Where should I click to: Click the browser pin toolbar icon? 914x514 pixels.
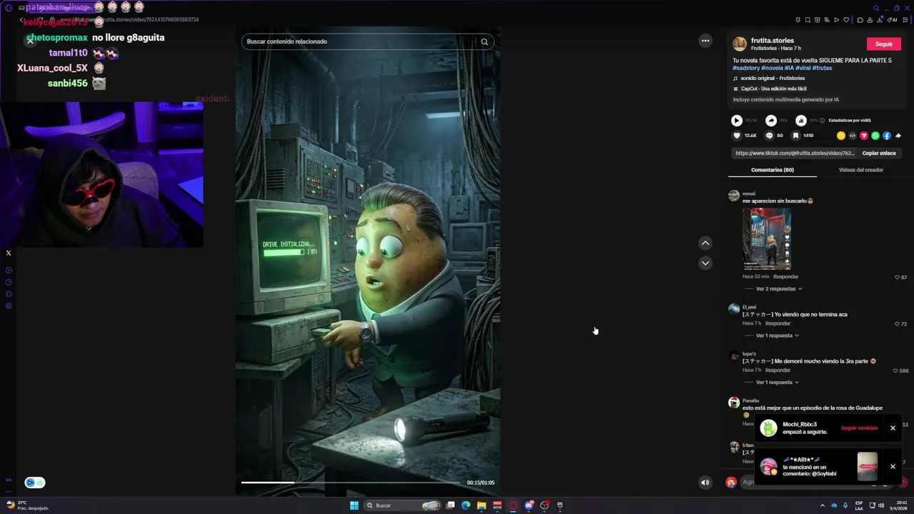798,20
